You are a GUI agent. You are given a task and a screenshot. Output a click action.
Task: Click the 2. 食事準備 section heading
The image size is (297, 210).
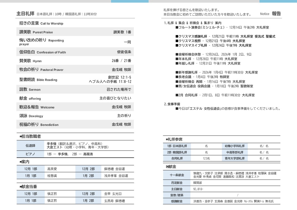pyautogui.click(x=172, y=104)
